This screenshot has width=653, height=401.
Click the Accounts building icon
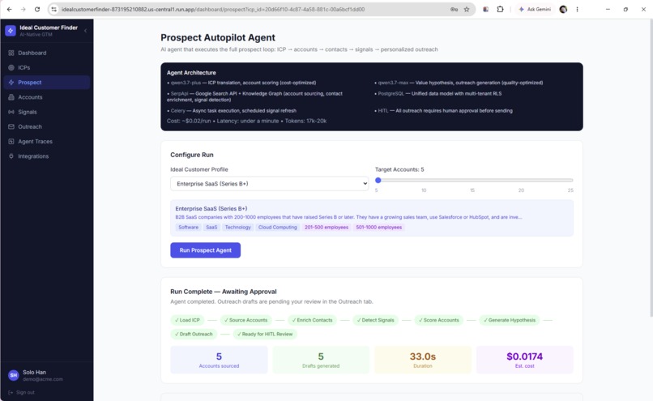11,97
